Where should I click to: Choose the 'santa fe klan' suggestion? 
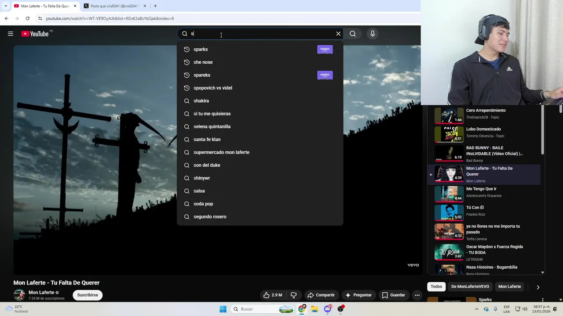[260, 140]
